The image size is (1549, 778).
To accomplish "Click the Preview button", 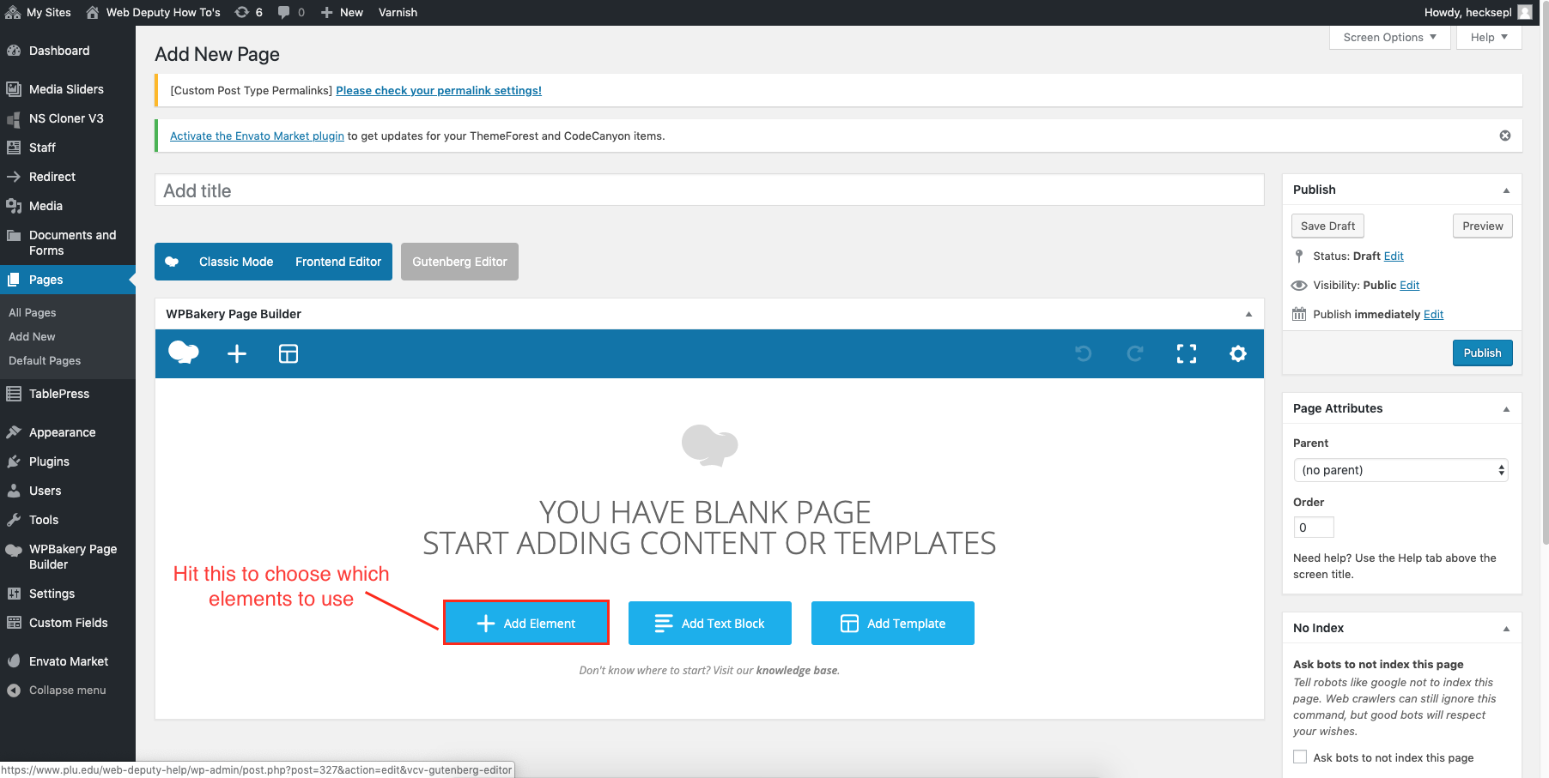I will pyautogui.click(x=1483, y=226).
